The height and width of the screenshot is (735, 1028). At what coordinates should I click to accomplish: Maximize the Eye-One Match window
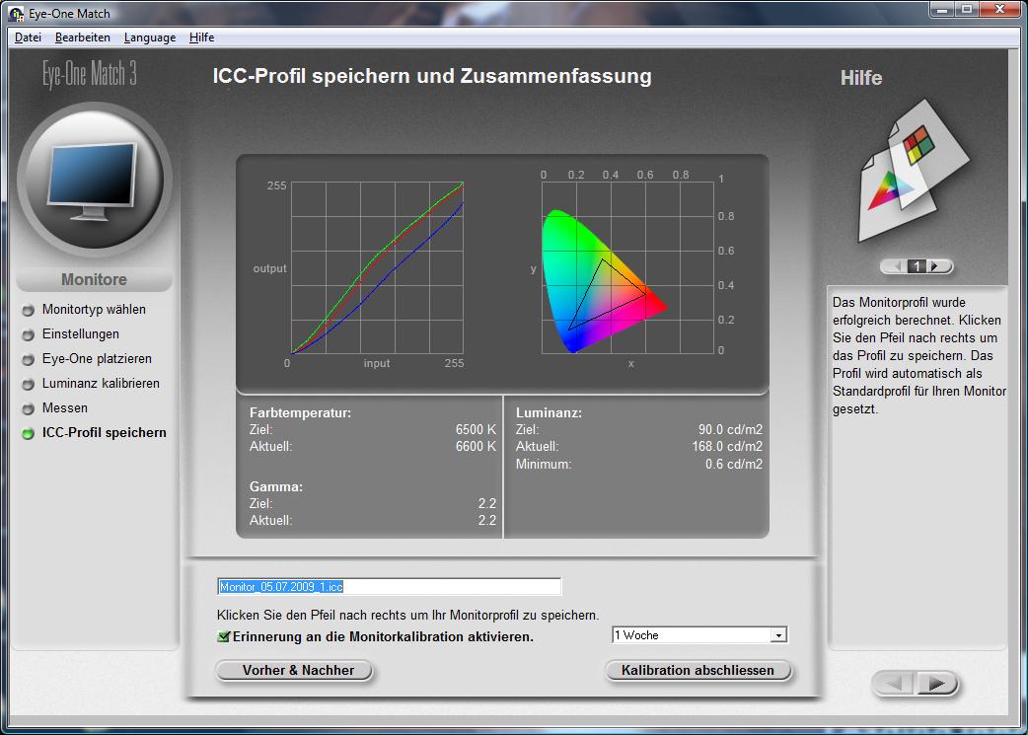(967, 9)
